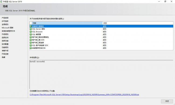This screenshot has width=175, height=105.
Task: Click the 准备升级 step in sidebar
Action: (x=5, y=51)
